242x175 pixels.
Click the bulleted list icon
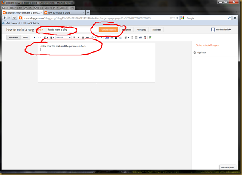coord(136,37)
